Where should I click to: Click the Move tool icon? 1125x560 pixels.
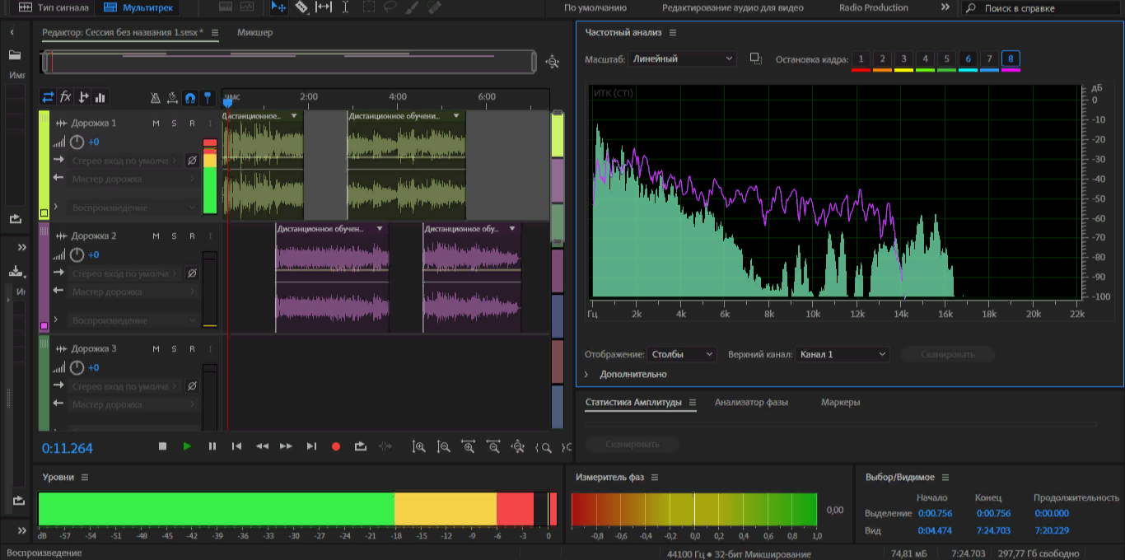(278, 7)
